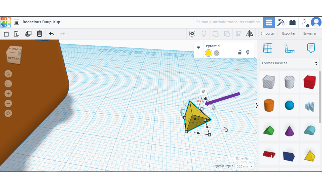Undo the last action
Screen dimensions: 322x181
click(x=51, y=34)
